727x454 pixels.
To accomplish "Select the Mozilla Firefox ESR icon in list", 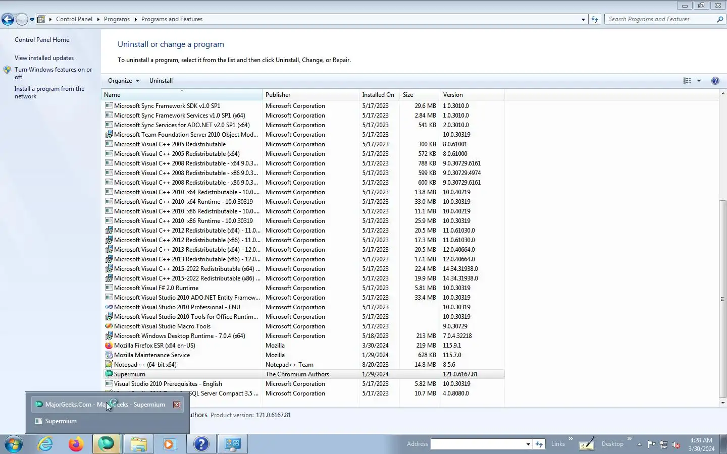I will coord(109,346).
